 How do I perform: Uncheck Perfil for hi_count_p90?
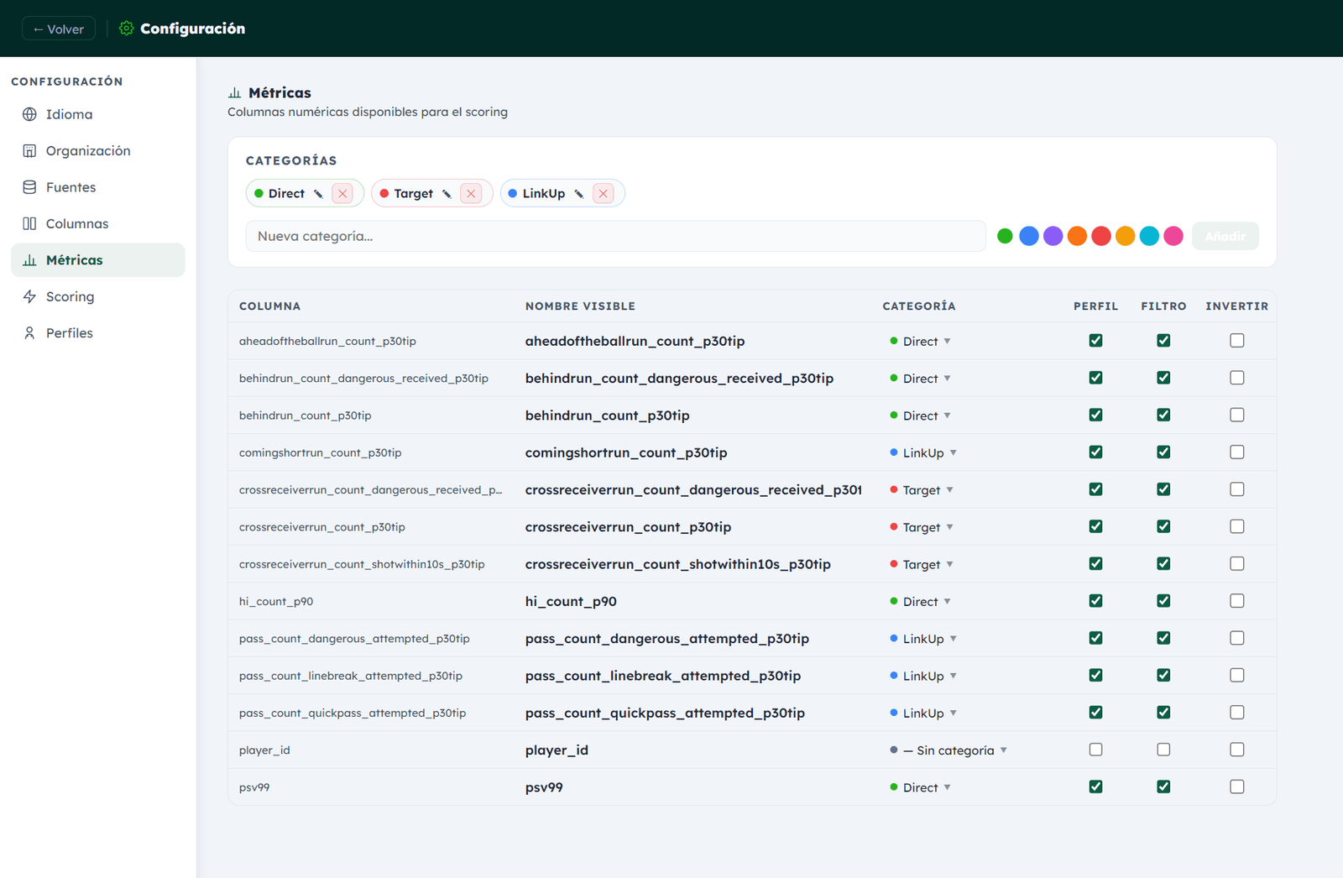1095,601
